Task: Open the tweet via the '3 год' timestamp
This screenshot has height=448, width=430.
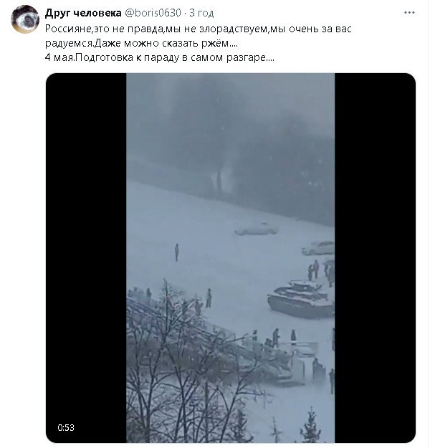Action: (x=201, y=13)
